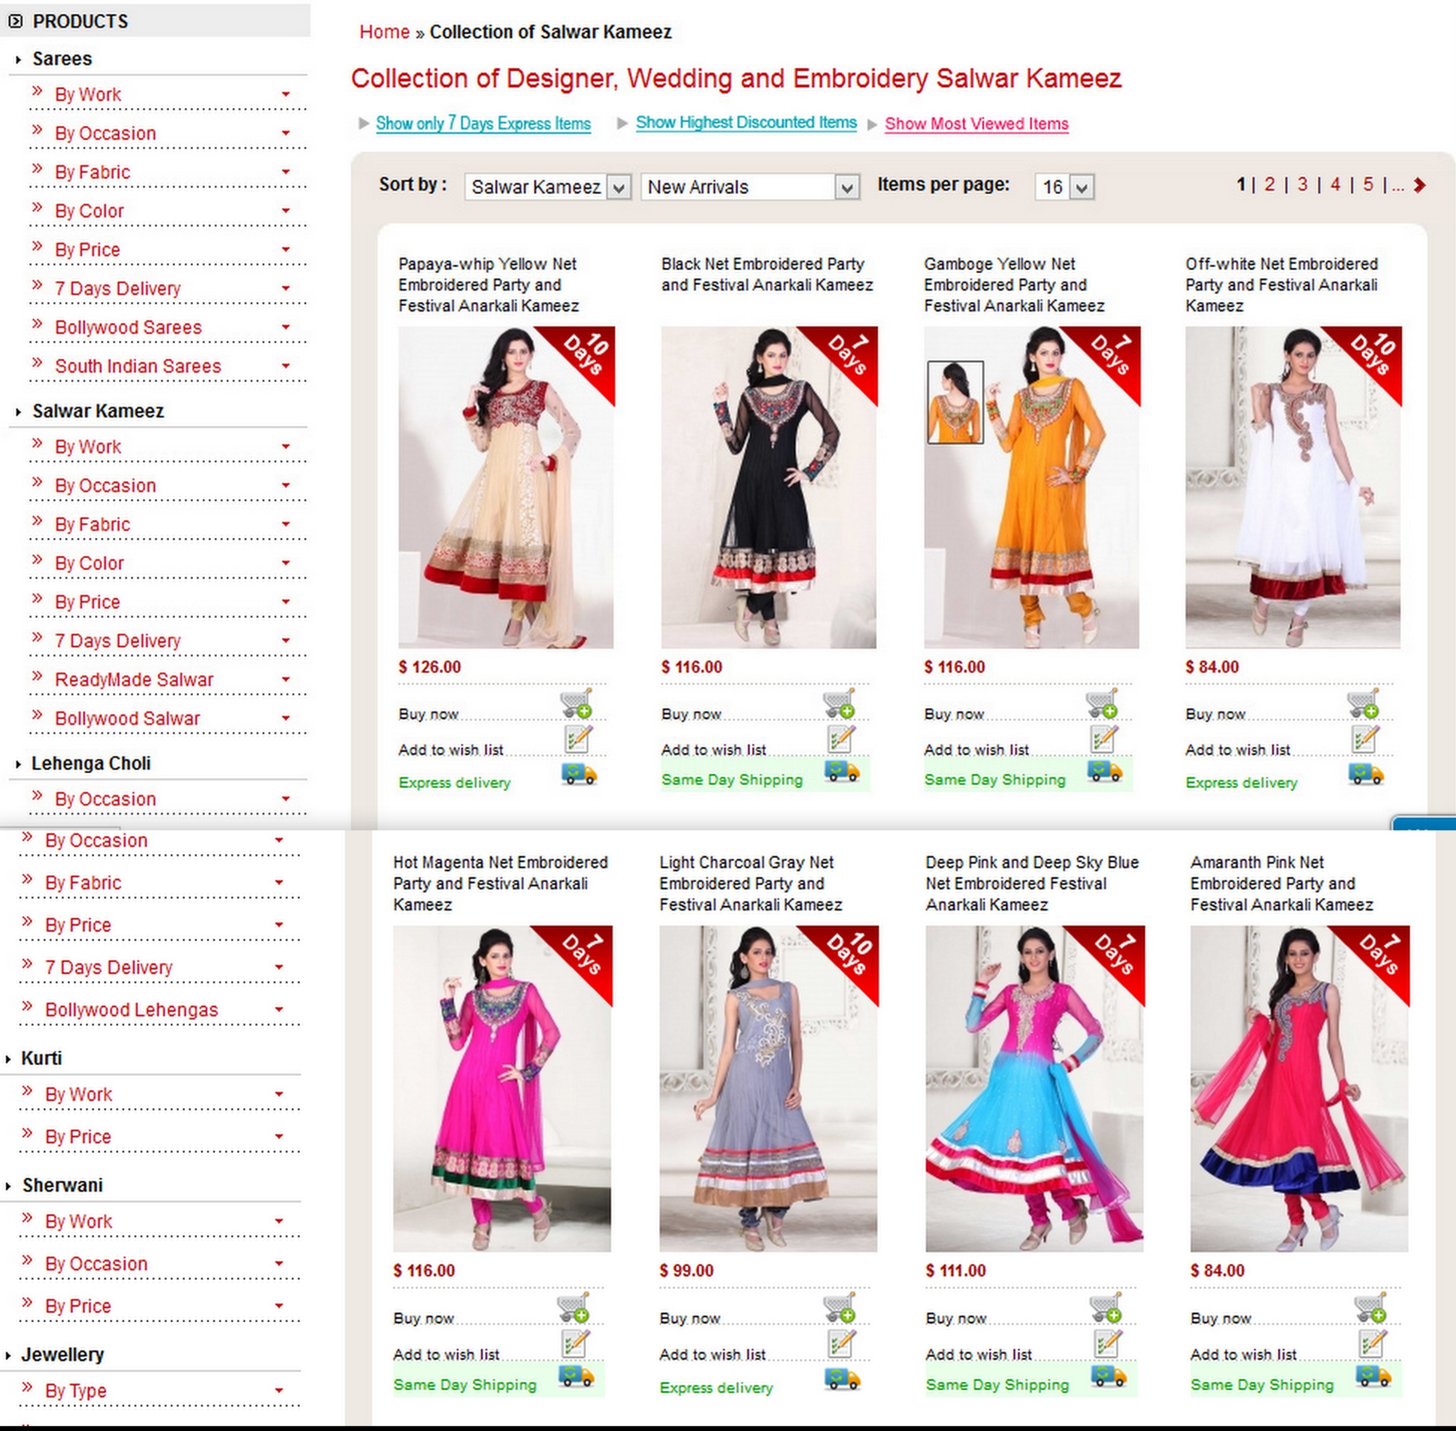Click truck icon for Deep Pink Sky Blue Kameez
This screenshot has width=1456, height=1431.
pyautogui.click(x=1109, y=1376)
